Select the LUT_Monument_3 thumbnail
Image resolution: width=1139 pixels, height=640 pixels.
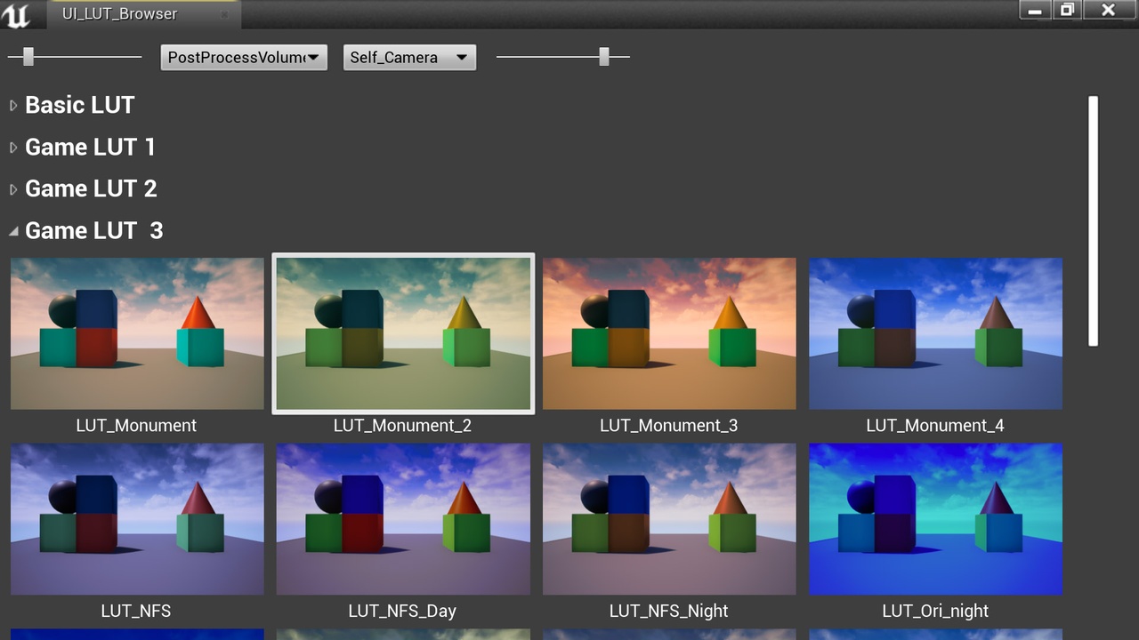(x=669, y=333)
